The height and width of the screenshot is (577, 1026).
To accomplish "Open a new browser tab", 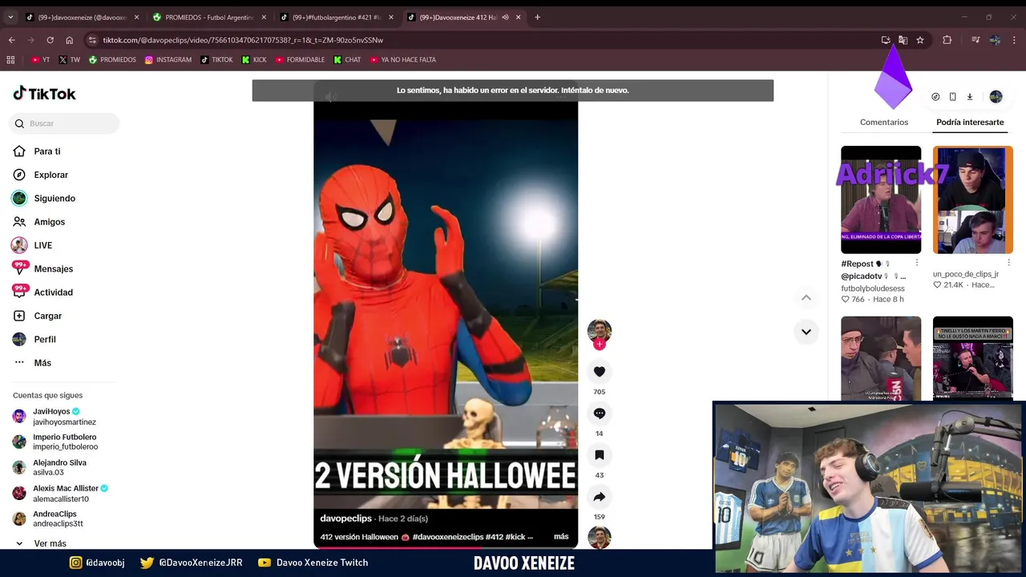I will 537,17.
